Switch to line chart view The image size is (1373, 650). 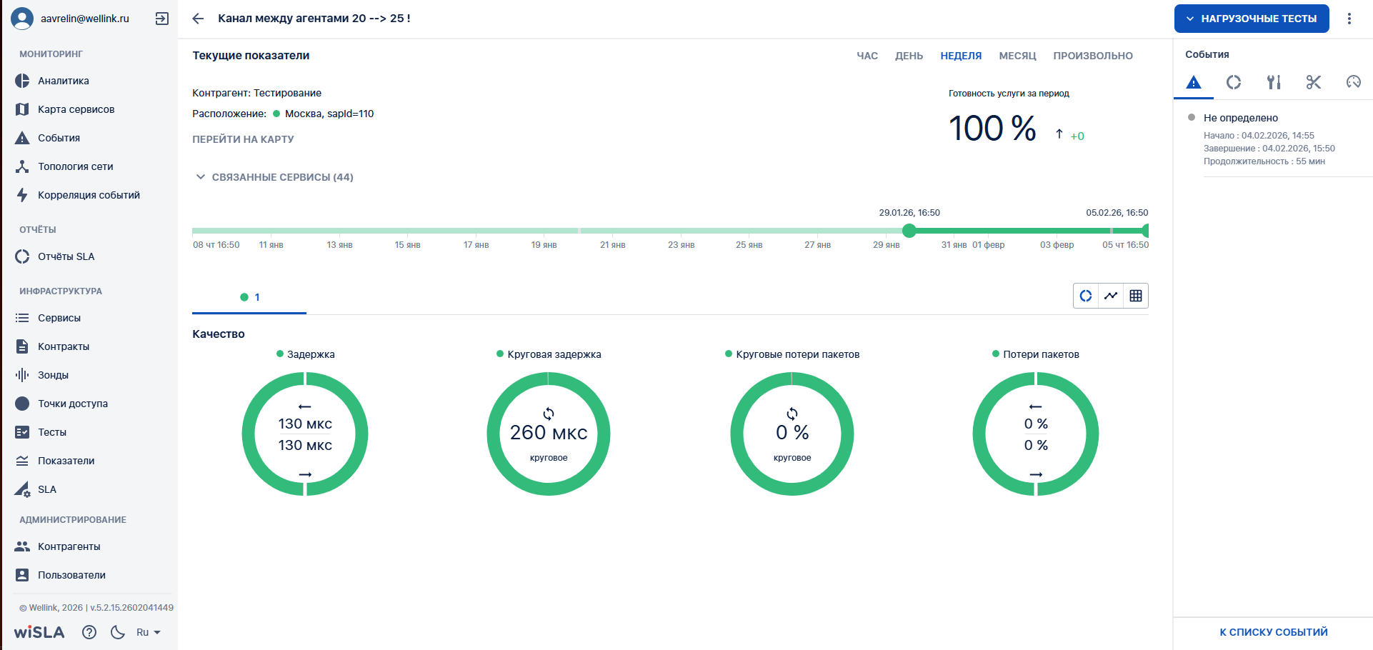pos(1110,296)
